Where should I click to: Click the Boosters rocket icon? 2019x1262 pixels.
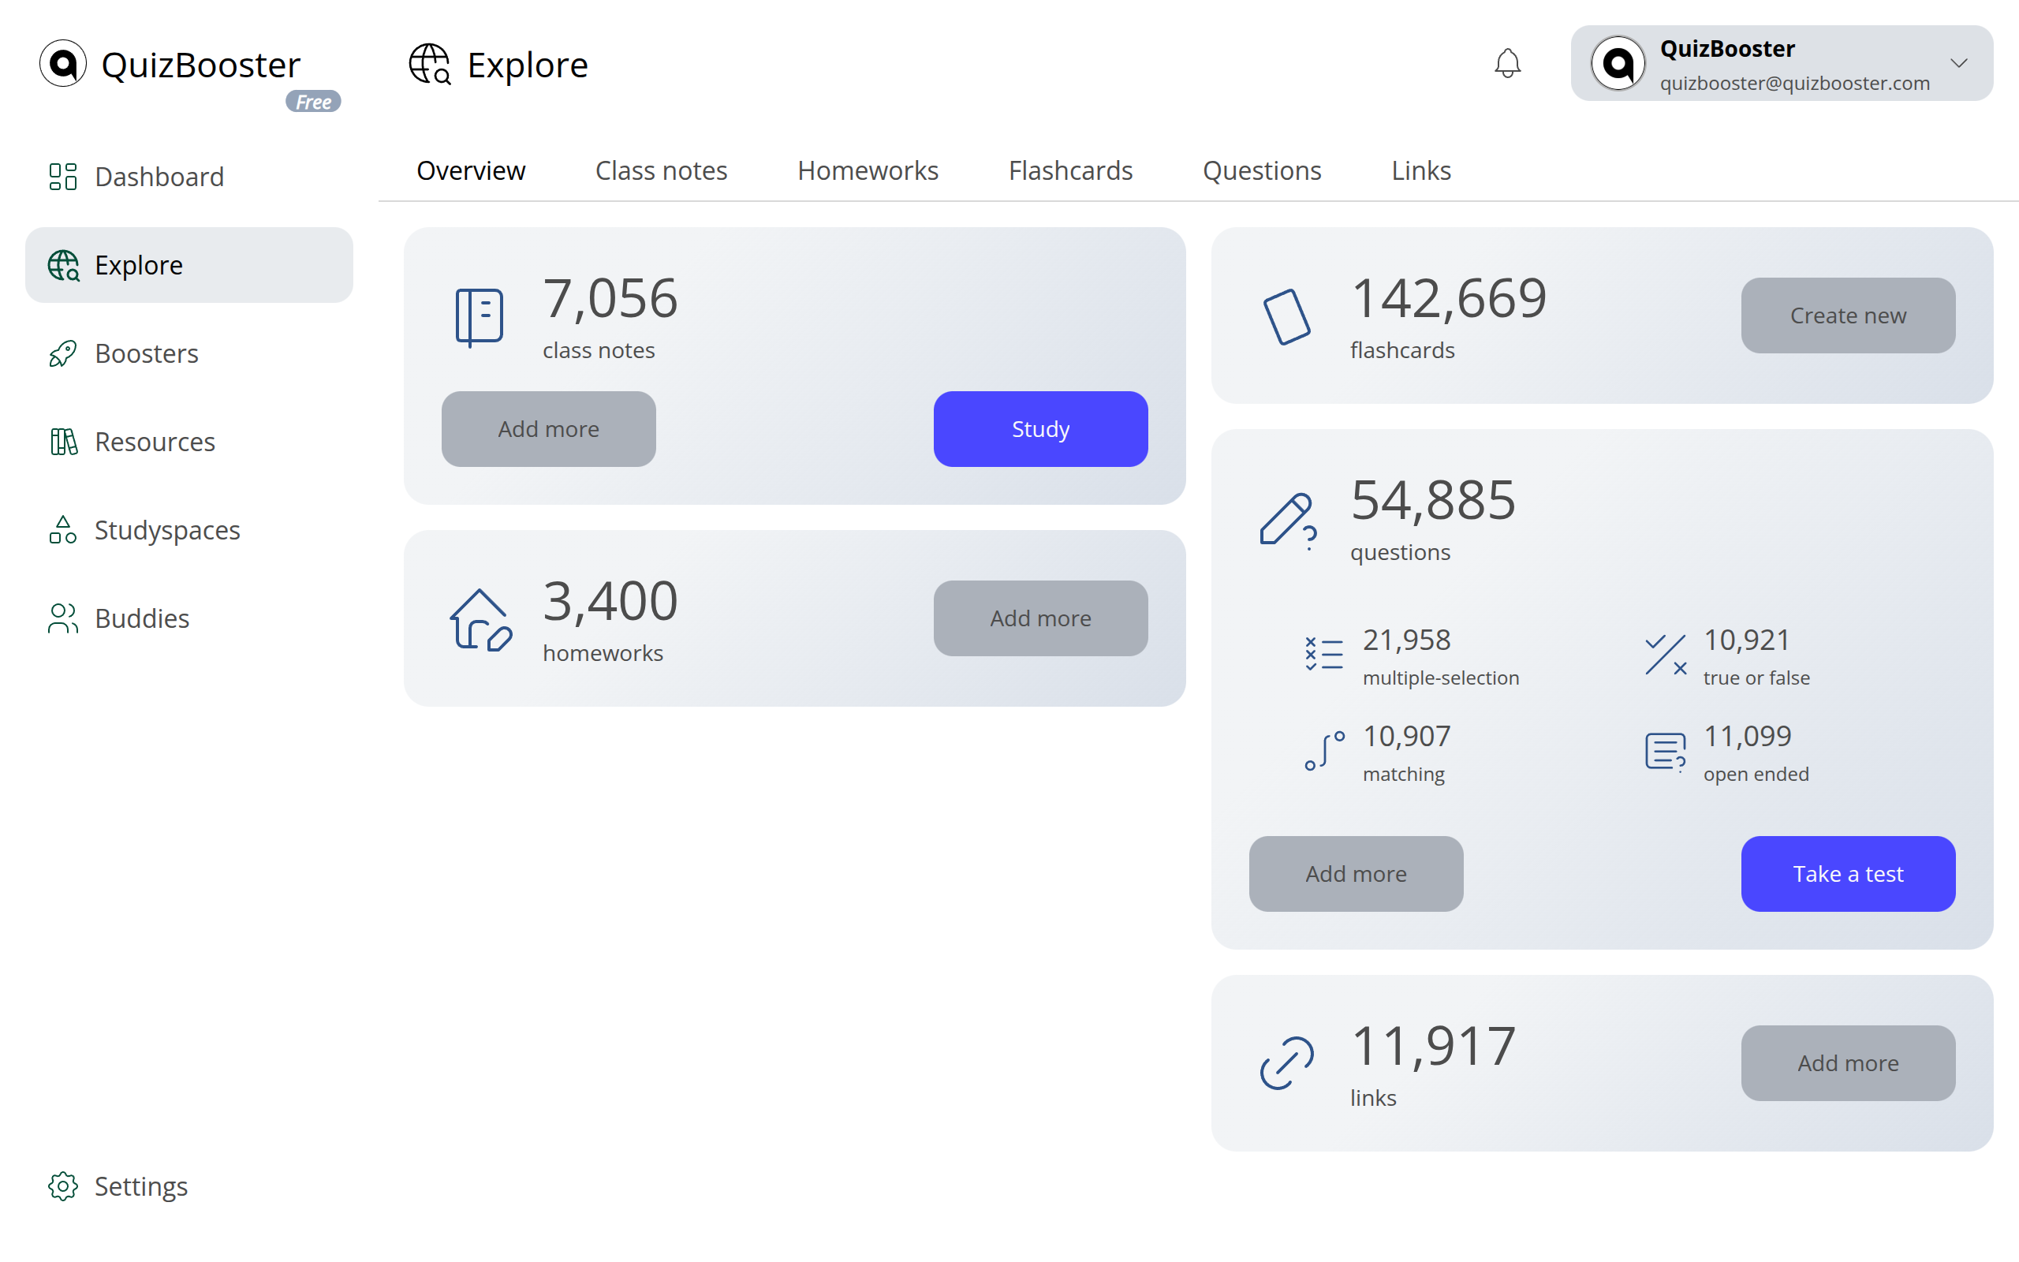[x=62, y=354]
